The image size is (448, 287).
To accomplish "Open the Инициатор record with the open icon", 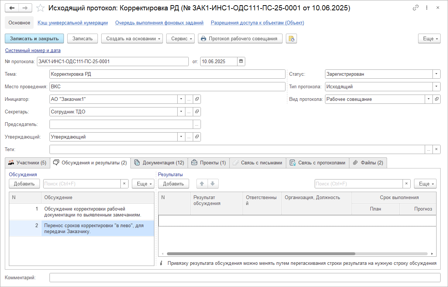I will (x=197, y=99).
